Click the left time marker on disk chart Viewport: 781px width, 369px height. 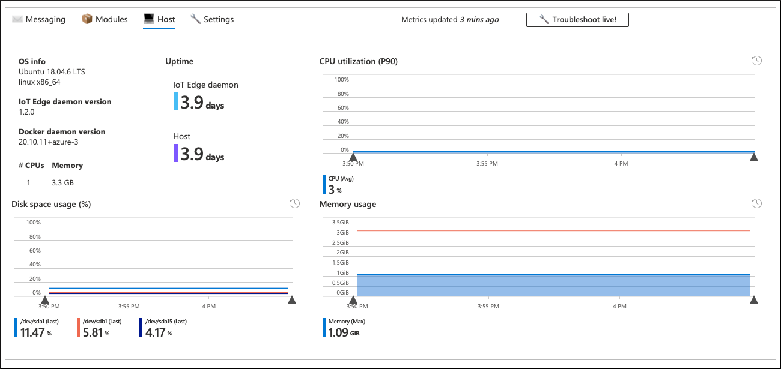coord(44,299)
